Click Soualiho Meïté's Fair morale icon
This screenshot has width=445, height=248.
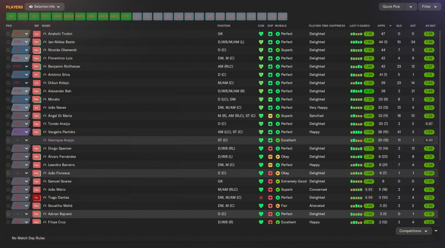point(278,206)
